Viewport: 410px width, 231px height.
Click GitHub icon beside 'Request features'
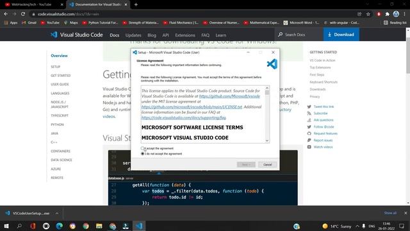[x=309, y=133]
